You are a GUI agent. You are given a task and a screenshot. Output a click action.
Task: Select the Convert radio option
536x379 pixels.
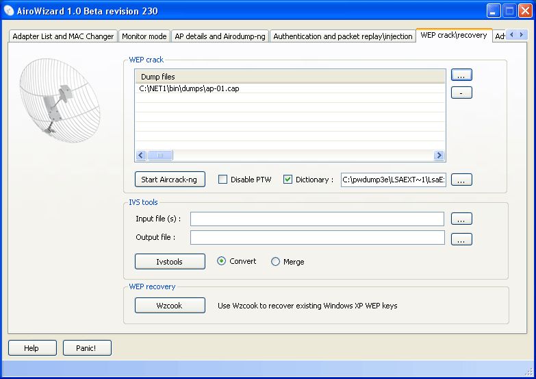tap(222, 261)
